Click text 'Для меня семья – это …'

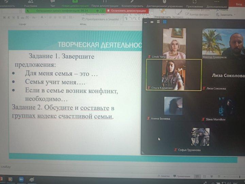61,73
